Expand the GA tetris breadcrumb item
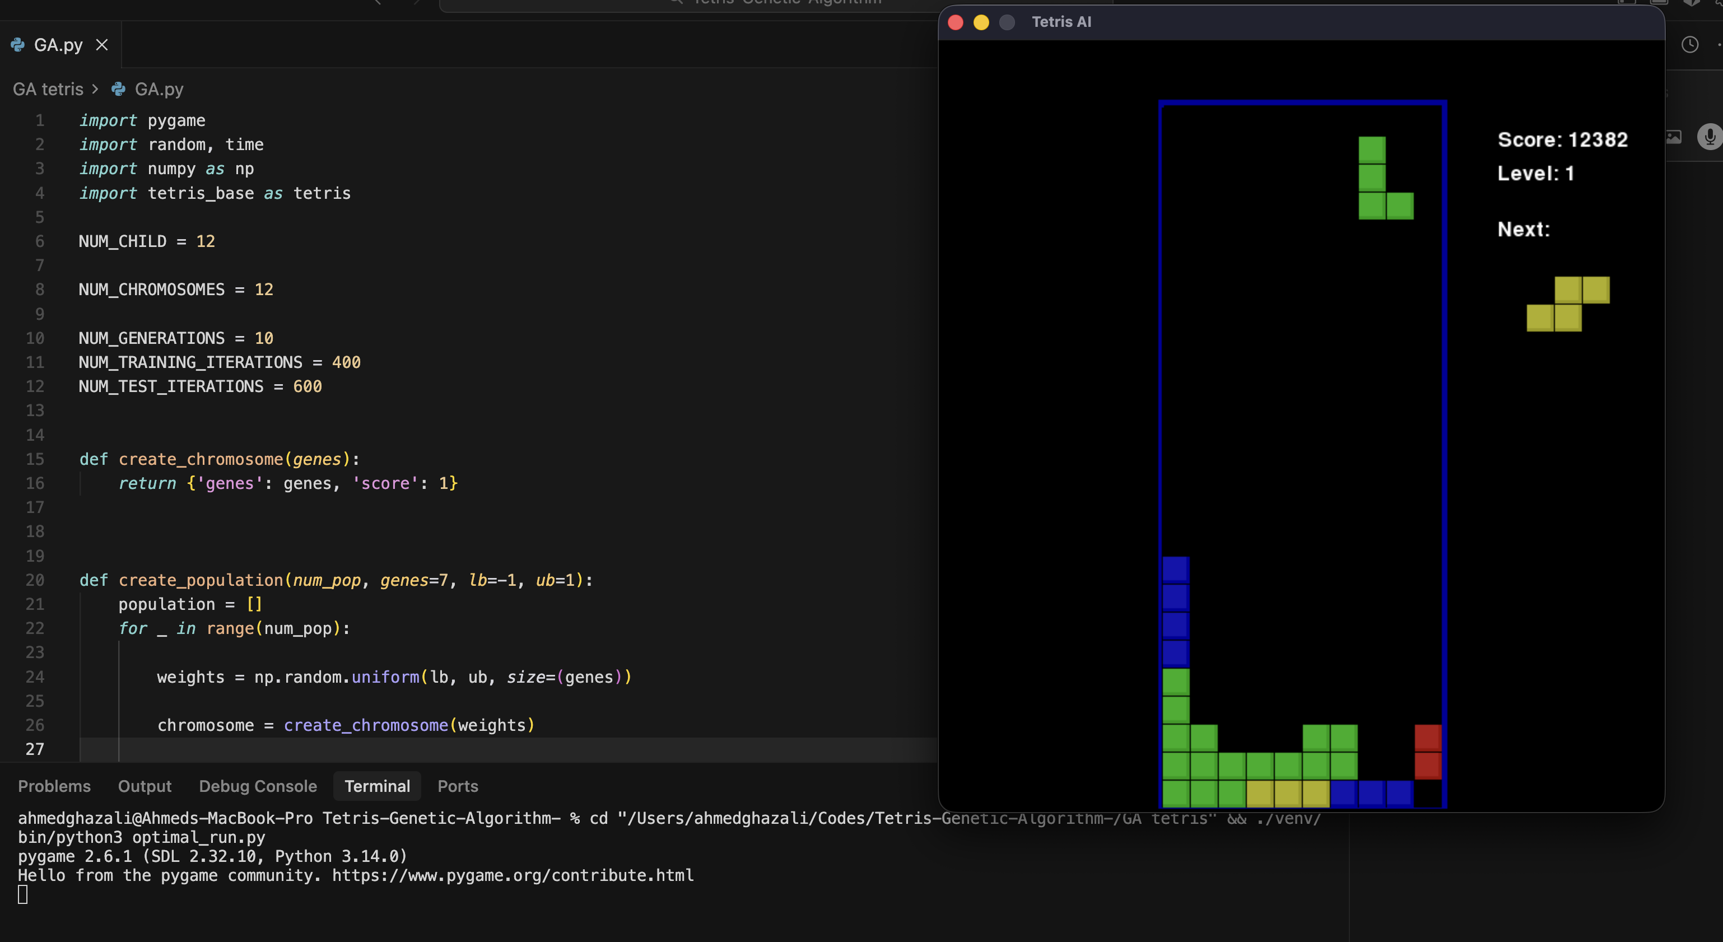The height and width of the screenshot is (942, 1723). [x=48, y=89]
